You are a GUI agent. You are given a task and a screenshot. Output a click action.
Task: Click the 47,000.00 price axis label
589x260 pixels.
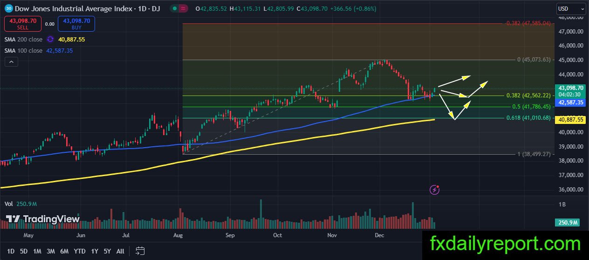pos(570,32)
